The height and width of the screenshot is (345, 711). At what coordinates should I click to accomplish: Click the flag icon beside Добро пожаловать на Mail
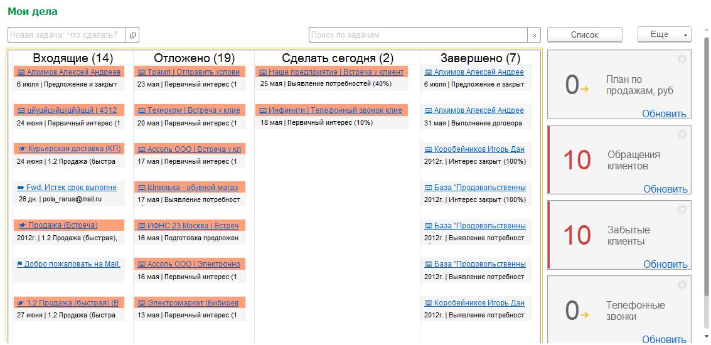click(x=20, y=264)
